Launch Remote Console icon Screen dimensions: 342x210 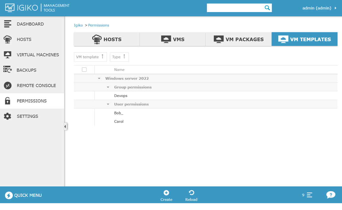pyautogui.click(x=8, y=85)
